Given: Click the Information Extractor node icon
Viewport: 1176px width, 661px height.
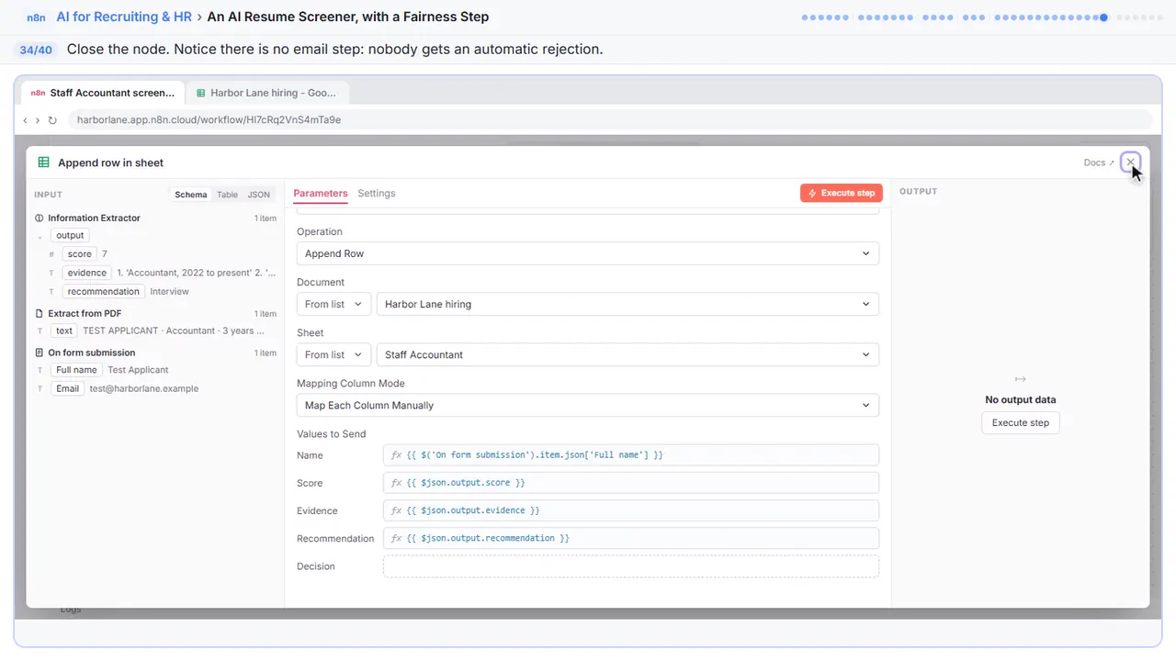Looking at the screenshot, I should 39,218.
